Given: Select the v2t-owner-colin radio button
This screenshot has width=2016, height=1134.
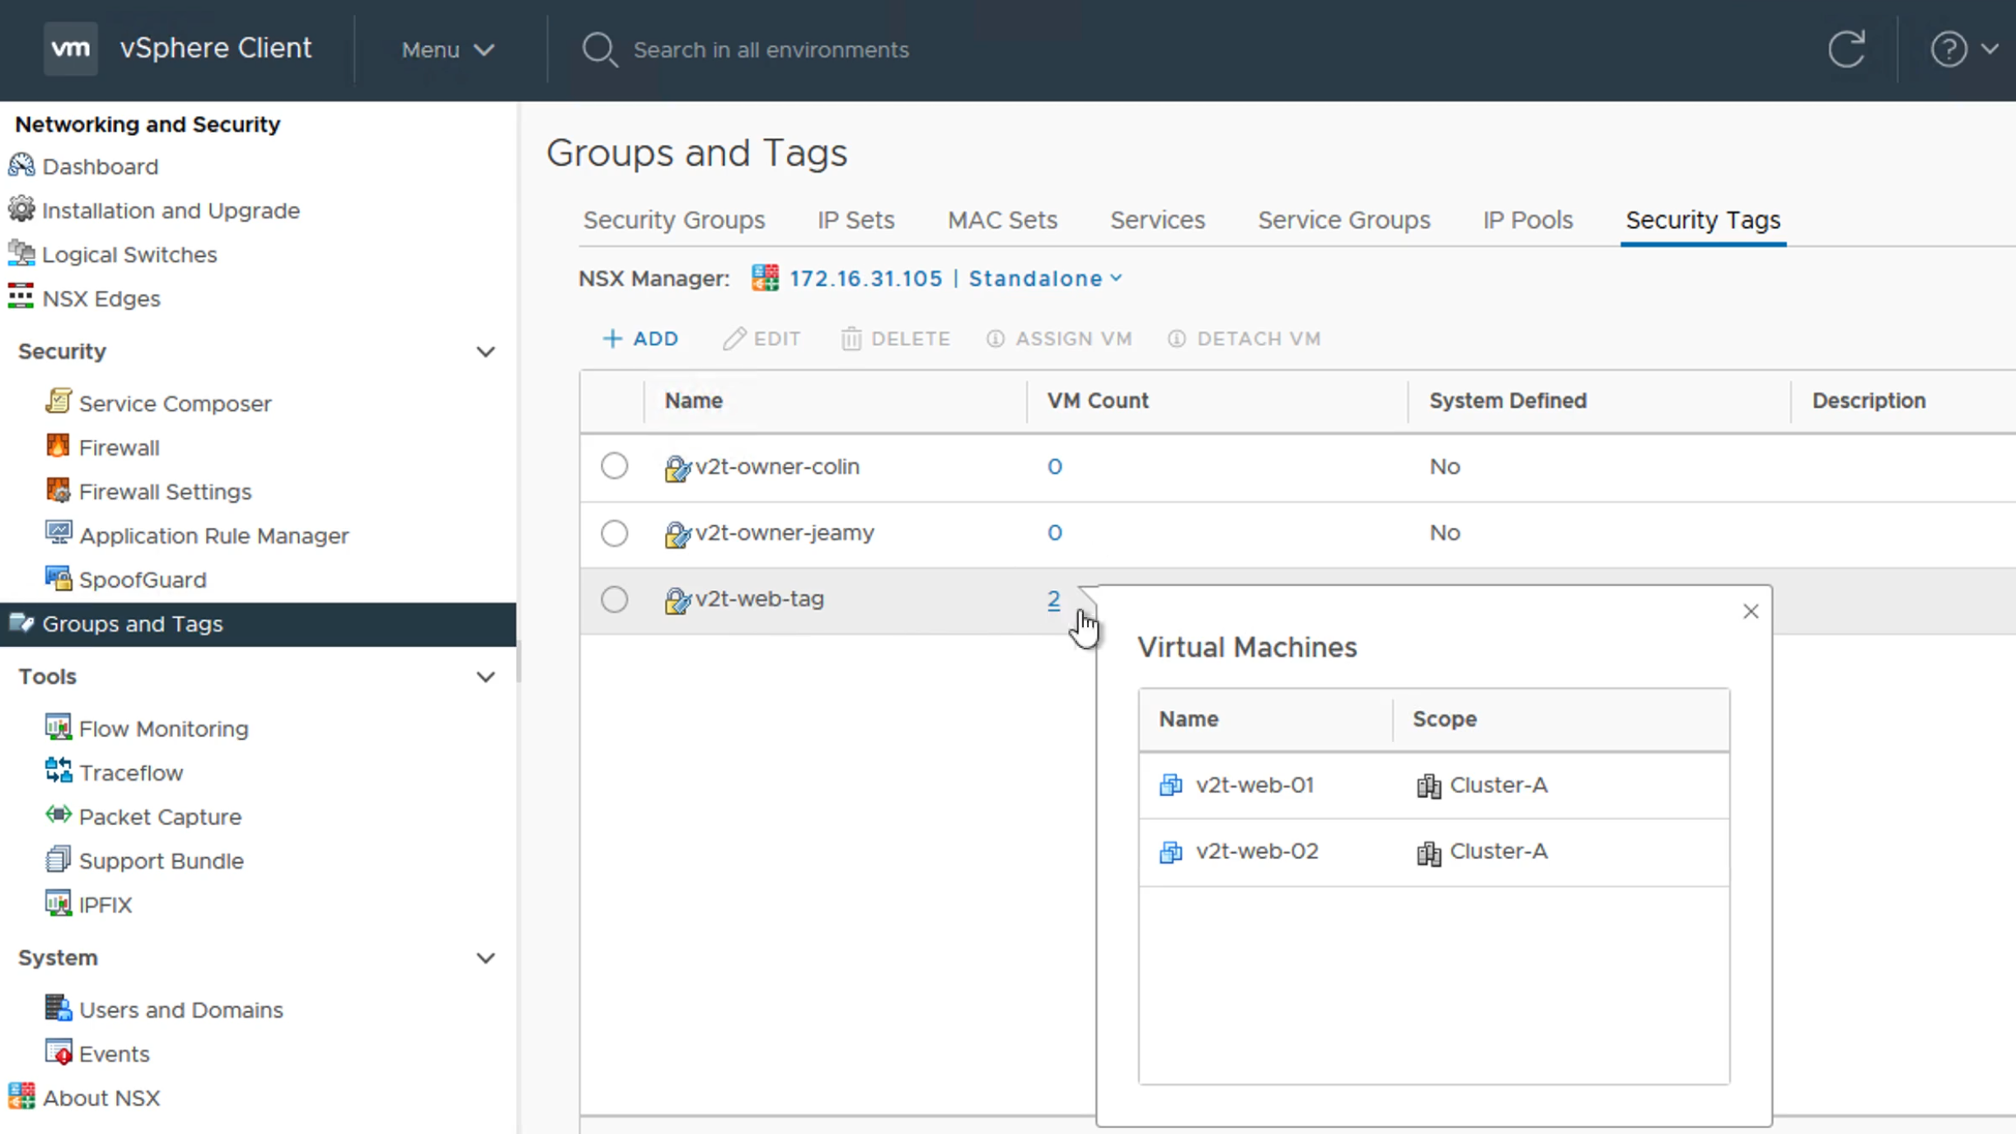Looking at the screenshot, I should pyautogui.click(x=614, y=466).
